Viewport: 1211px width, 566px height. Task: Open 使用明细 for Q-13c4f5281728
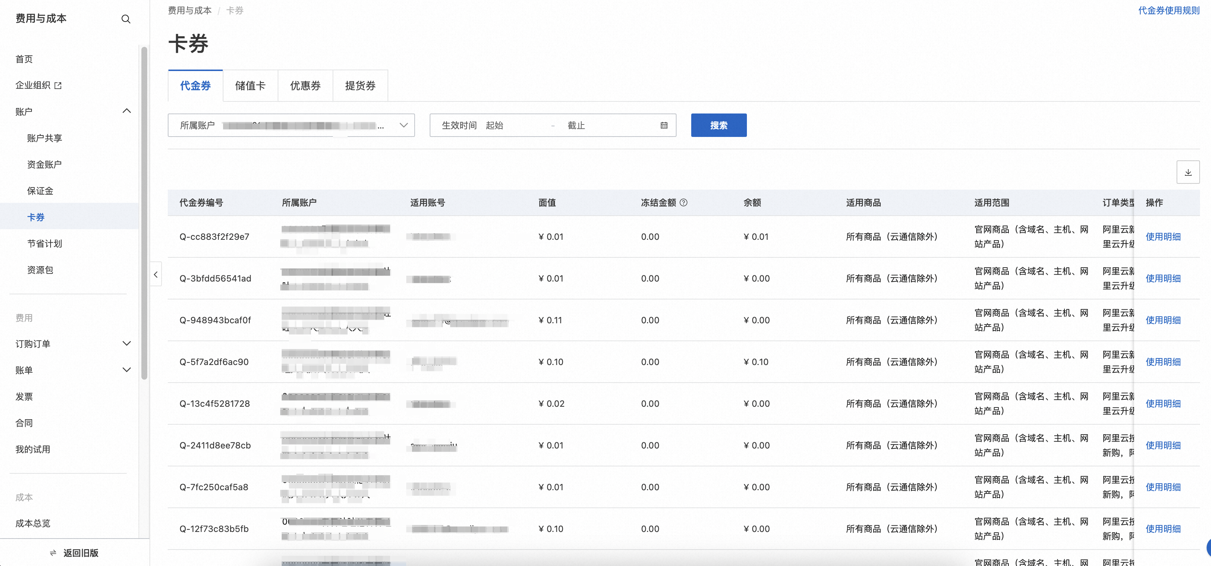1163,403
